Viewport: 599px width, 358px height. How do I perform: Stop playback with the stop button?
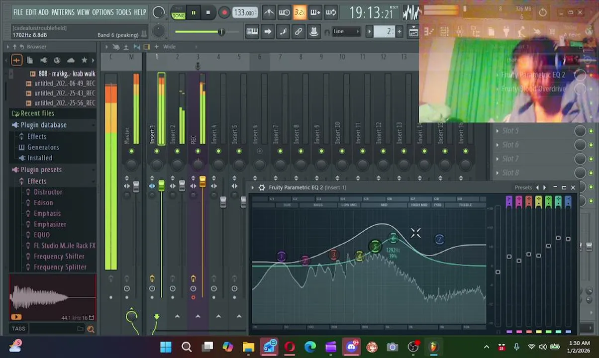[x=208, y=12]
